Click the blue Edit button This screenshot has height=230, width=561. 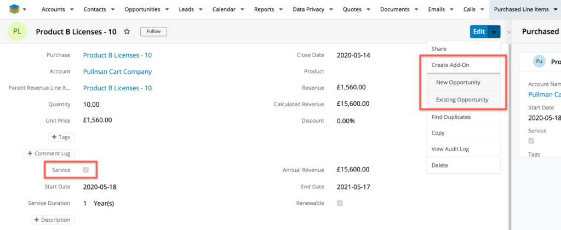tap(479, 32)
